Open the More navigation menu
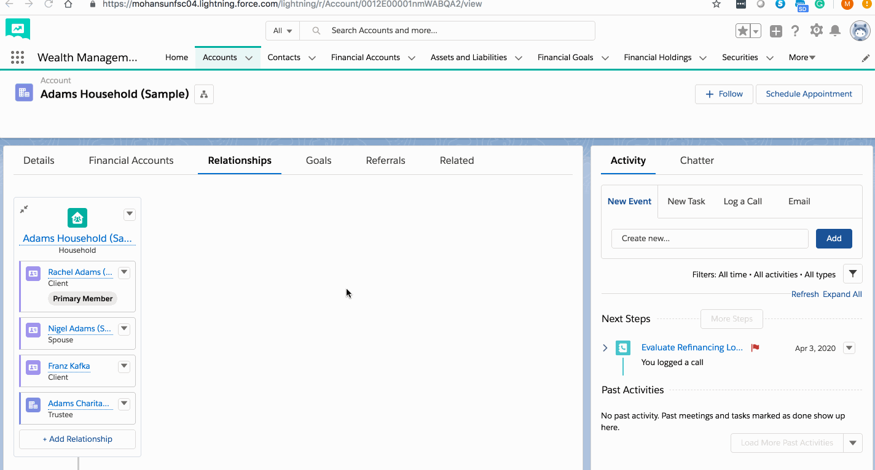 click(x=802, y=58)
